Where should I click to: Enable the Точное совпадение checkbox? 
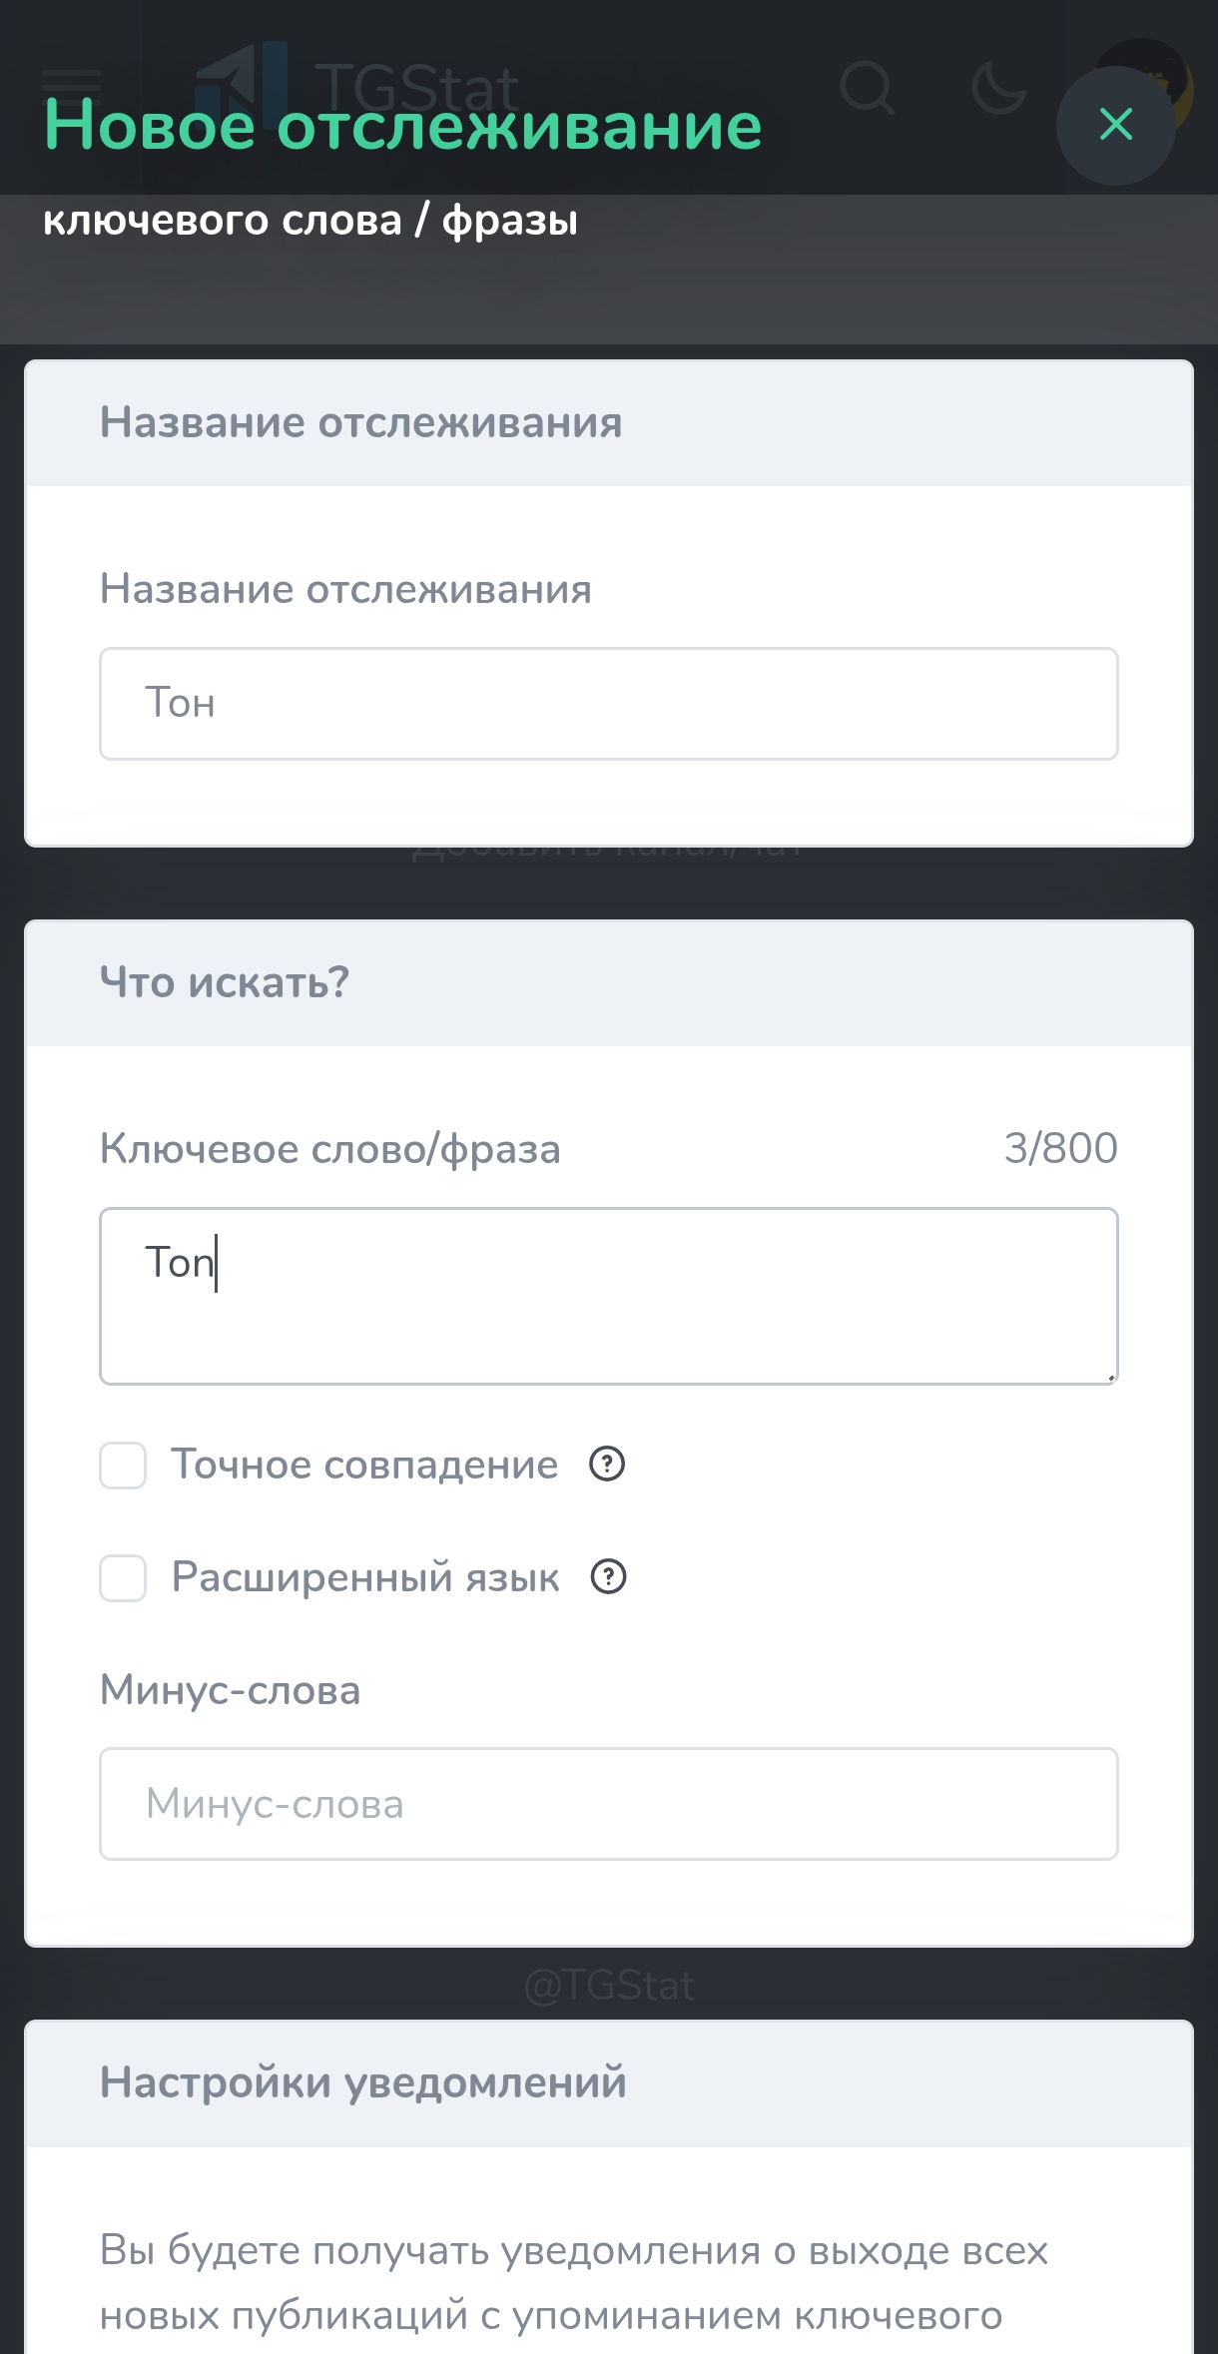click(122, 1466)
